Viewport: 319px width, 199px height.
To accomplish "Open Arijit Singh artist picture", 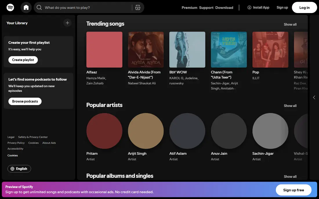I will [146, 131].
